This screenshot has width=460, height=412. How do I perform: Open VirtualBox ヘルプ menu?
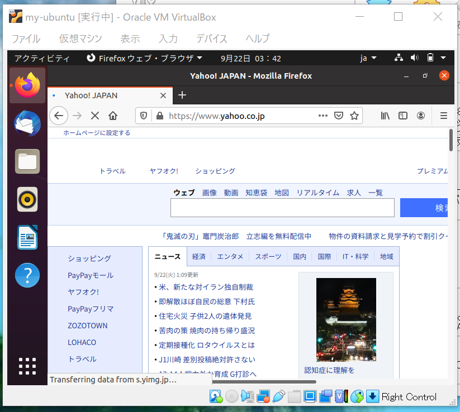point(257,39)
